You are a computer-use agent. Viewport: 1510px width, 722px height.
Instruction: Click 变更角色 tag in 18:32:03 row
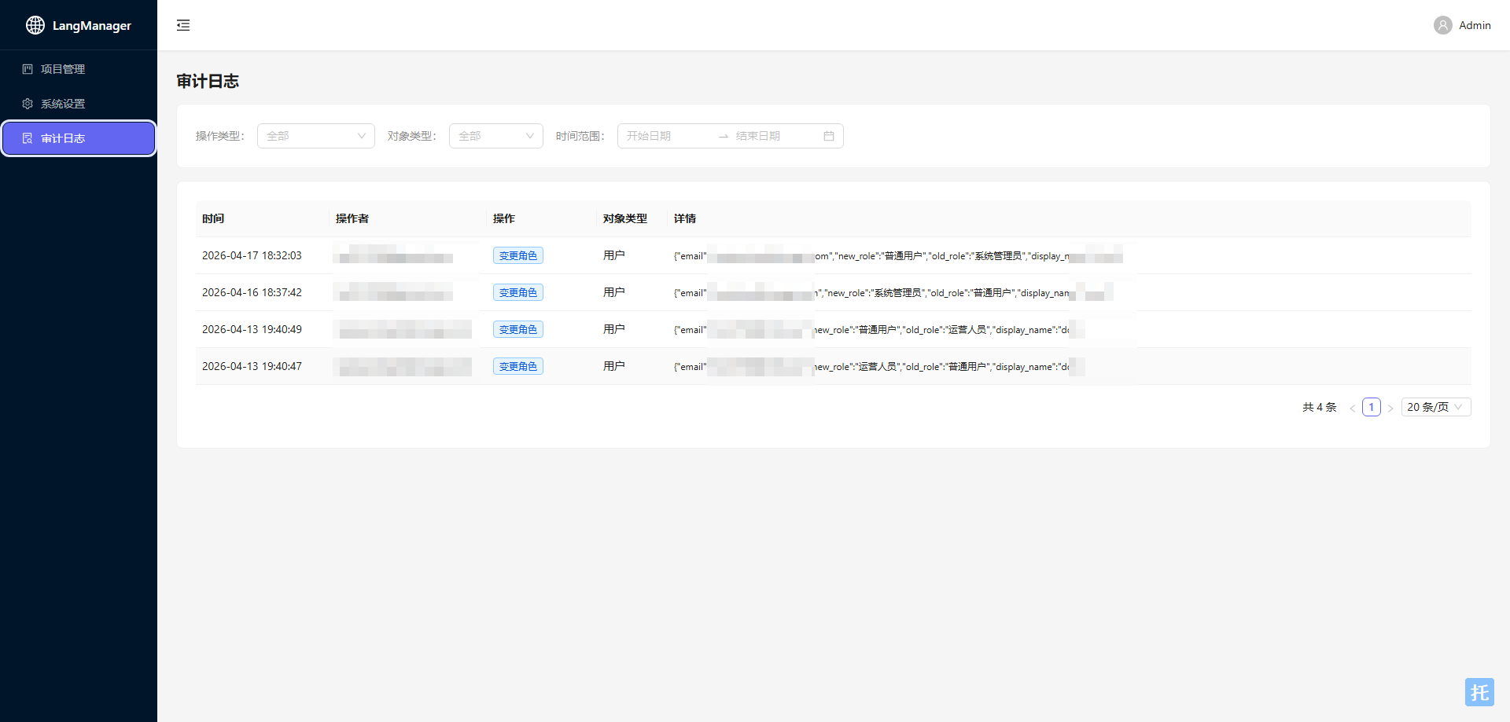click(518, 255)
